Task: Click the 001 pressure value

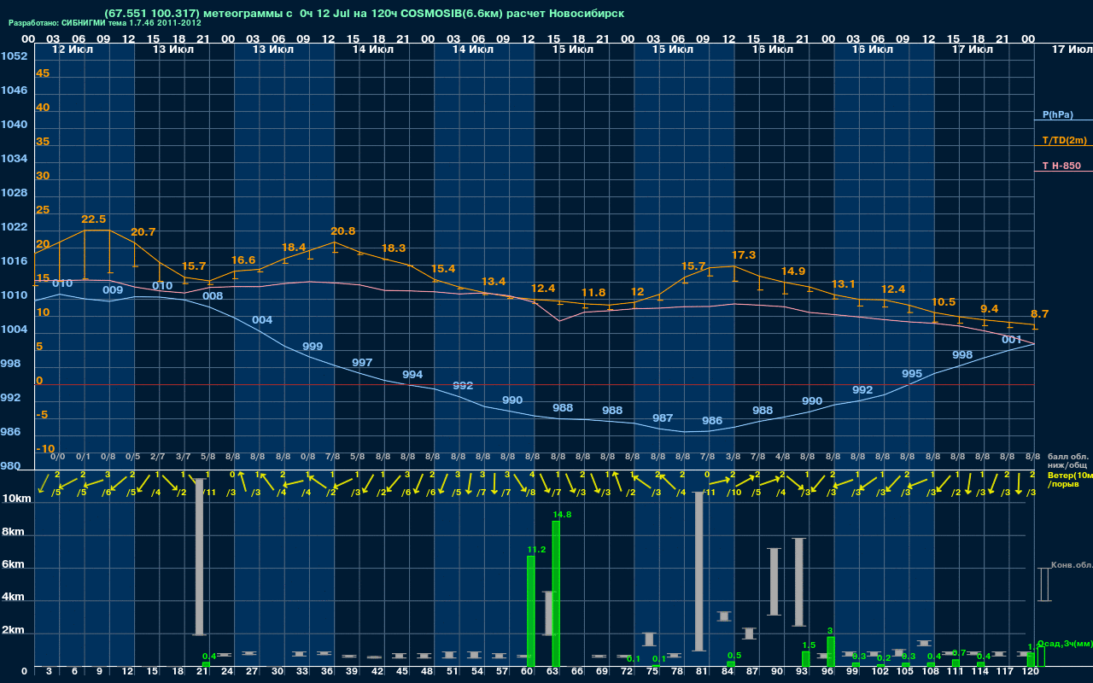Action: (1012, 340)
